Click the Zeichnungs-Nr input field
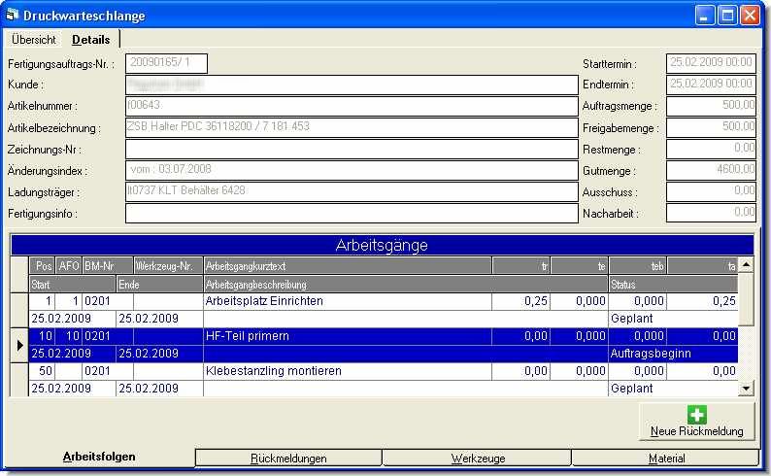771x476 pixels. (352, 149)
